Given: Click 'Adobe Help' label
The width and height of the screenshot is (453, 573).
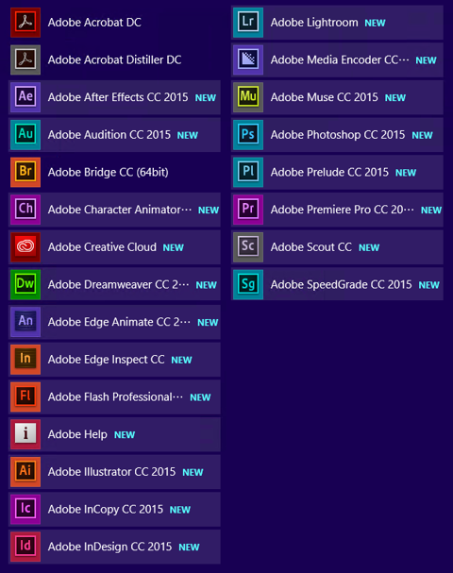Looking at the screenshot, I should pos(77,434).
